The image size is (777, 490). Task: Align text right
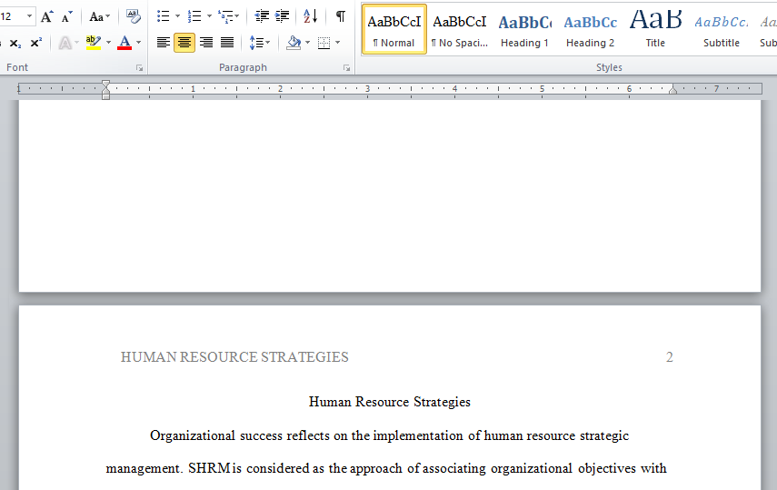coord(206,43)
